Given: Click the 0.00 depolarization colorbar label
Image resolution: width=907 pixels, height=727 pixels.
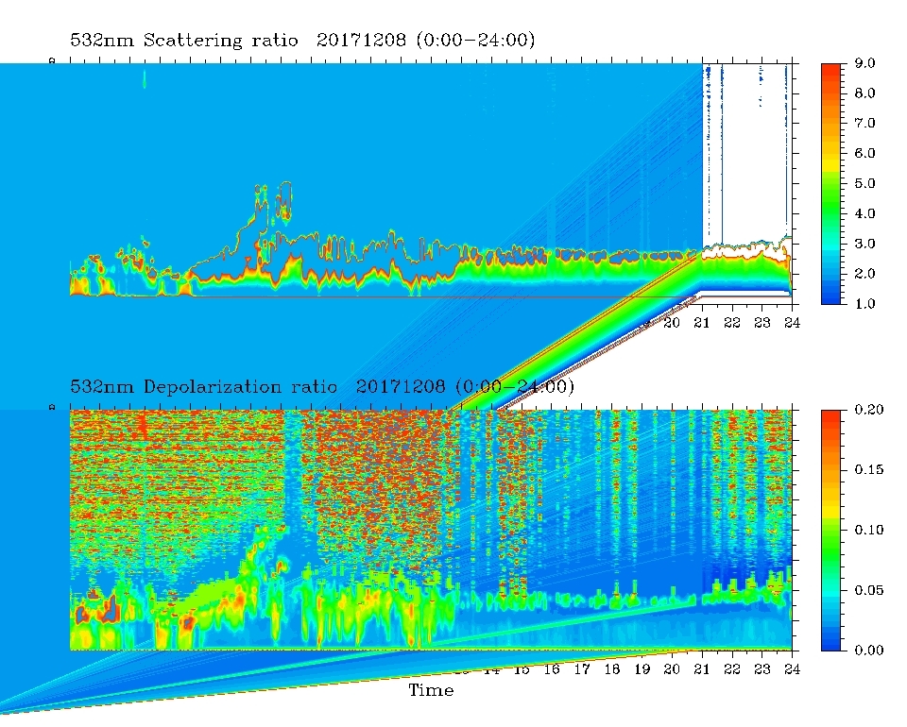Looking at the screenshot, I should pos(869,650).
